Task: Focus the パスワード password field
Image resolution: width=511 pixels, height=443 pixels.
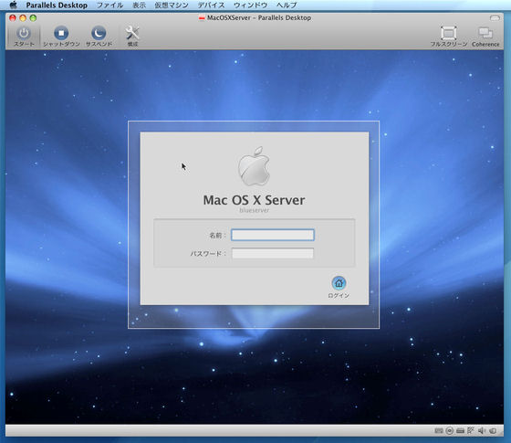Action: (x=273, y=253)
